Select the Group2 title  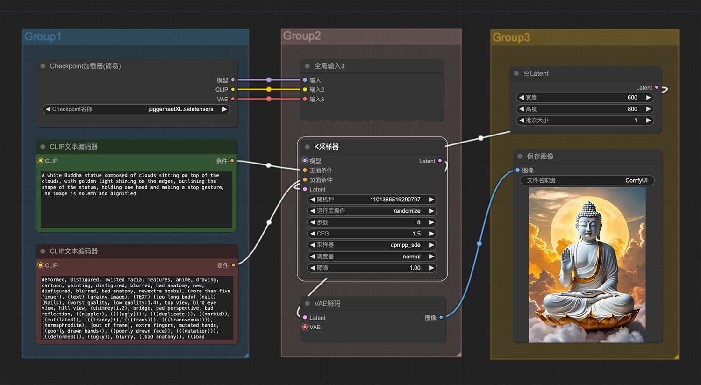[302, 36]
